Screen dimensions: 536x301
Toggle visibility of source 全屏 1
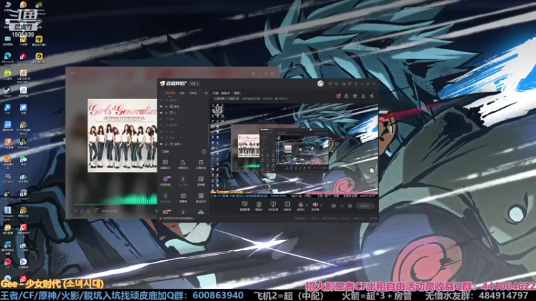(161, 144)
